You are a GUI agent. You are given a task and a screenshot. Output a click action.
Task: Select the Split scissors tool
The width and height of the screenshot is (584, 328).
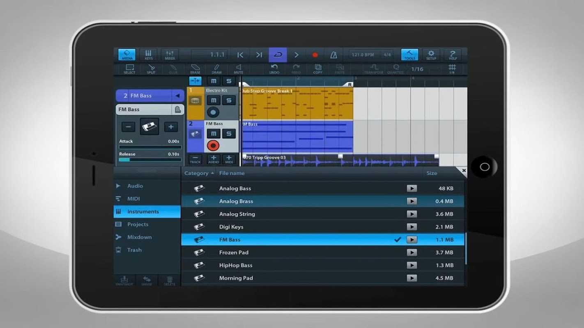pyautogui.click(x=151, y=69)
